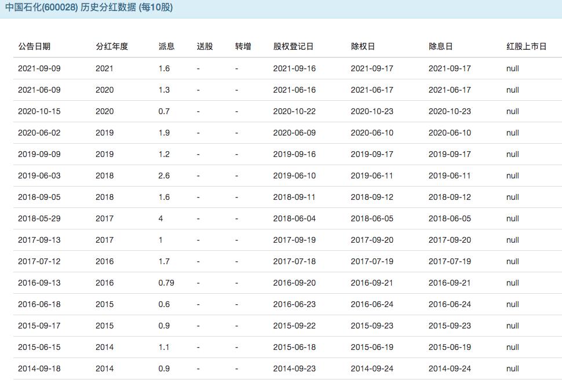Screen dimensions: 562x383
Task: Click record date 2015-06-18
Action: click(x=295, y=347)
